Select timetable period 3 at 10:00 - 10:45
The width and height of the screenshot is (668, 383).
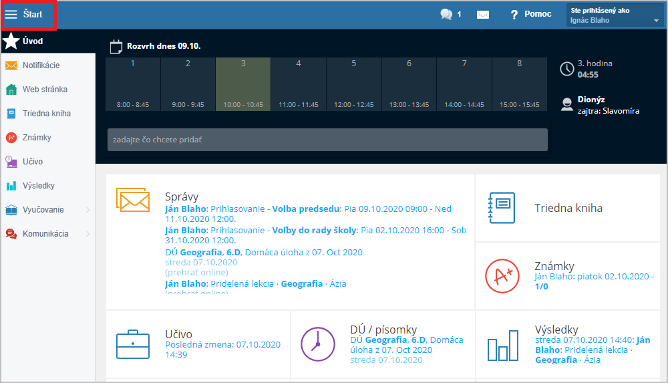coord(243,84)
